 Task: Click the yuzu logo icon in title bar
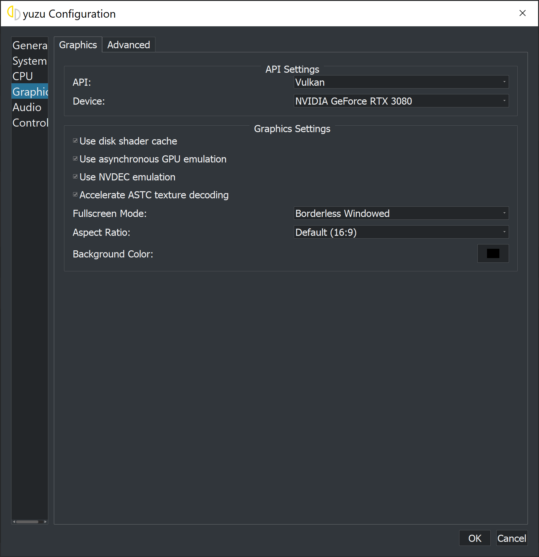[14, 13]
